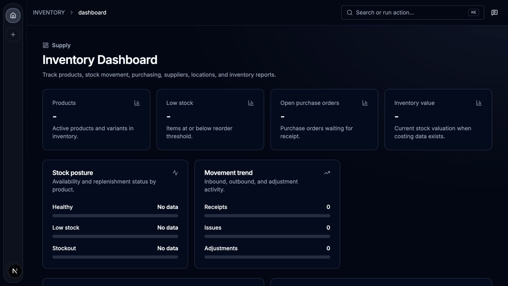Screen dimensions: 508x286
Task: Click the Healthy label
Action: pyautogui.click(x=62, y=207)
